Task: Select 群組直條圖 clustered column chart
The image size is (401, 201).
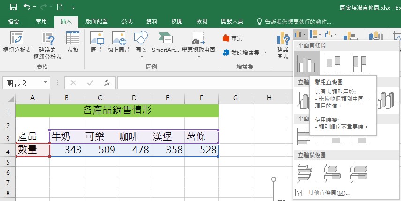Action: point(306,64)
